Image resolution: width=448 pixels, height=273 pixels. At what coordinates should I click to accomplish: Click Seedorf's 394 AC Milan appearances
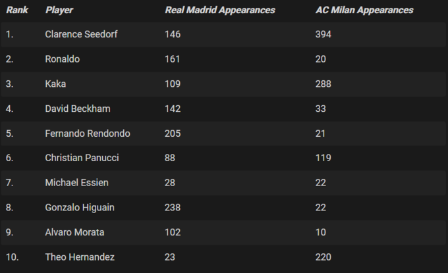click(x=323, y=34)
